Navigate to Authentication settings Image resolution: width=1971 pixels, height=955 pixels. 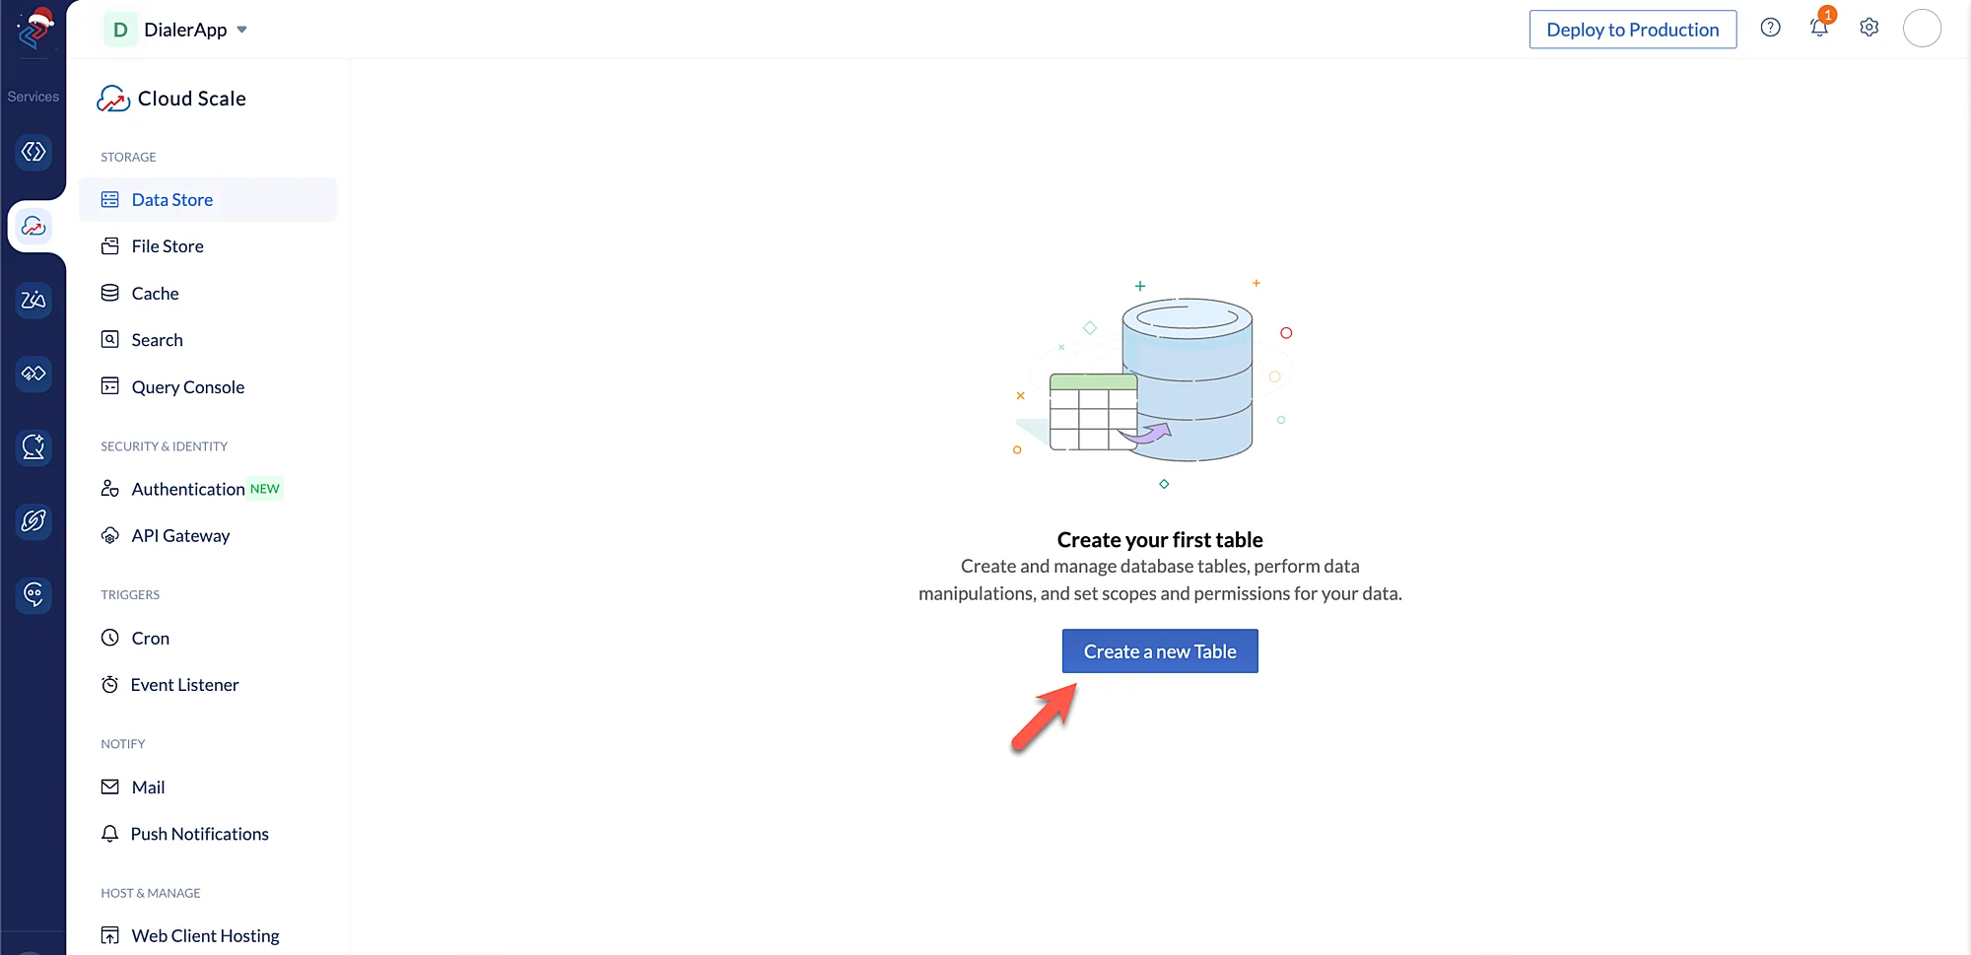click(187, 489)
